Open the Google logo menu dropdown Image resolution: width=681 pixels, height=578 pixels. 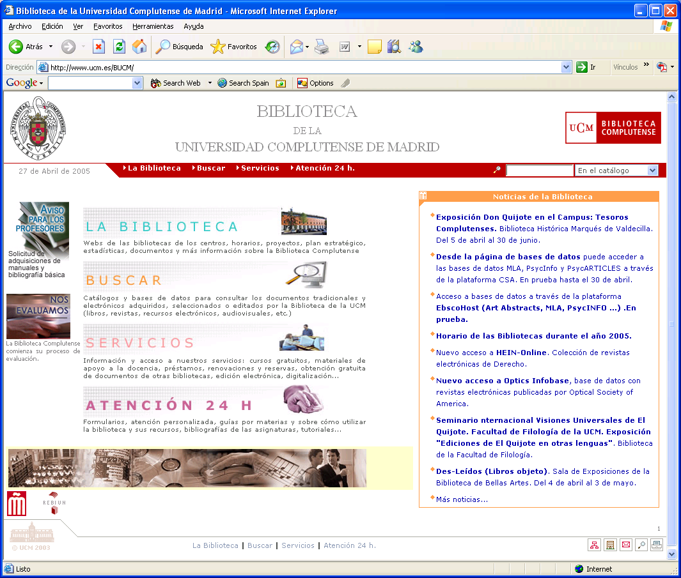[42, 83]
